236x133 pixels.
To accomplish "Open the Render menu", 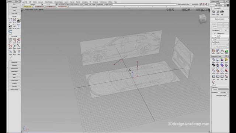I will point(78,2).
